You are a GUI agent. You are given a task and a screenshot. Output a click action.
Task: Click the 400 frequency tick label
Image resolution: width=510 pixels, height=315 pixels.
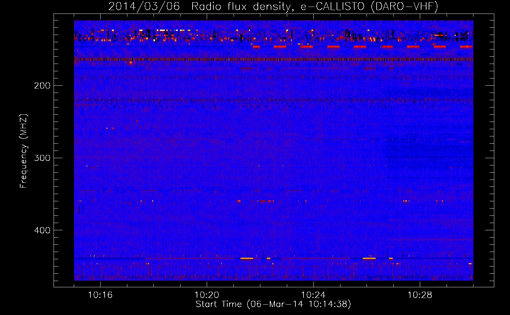(x=42, y=230)
